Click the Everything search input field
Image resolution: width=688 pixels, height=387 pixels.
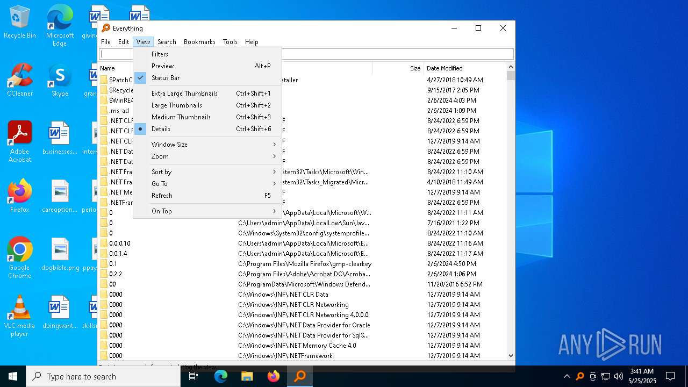click(306, 54)
